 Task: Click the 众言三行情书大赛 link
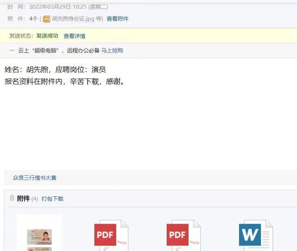pyautogui.click(x=35, y=178)
